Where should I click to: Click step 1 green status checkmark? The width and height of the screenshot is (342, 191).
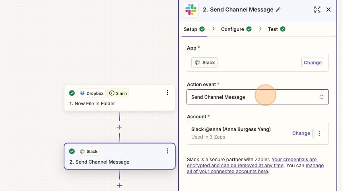(72, 93)
